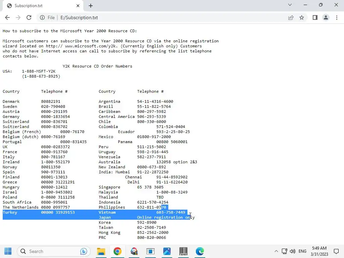Show hidden system tray icons
The width and height of the screenshot is (344, 258).
pos(276,251)
